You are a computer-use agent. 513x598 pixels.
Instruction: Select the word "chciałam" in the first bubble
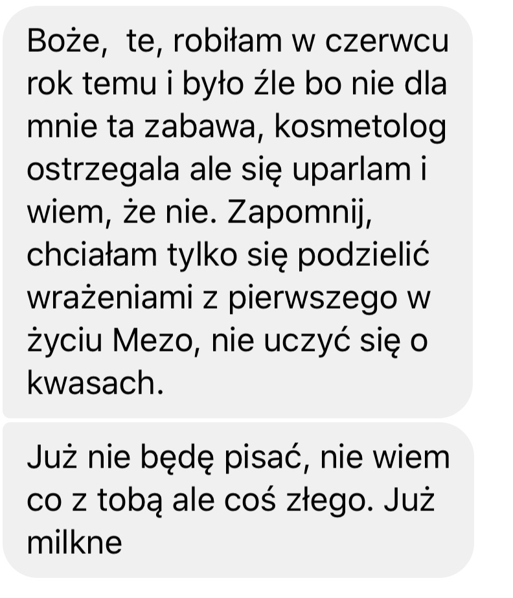pos(92,255)
